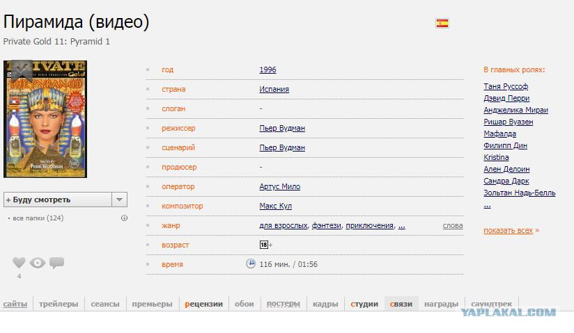Click the Буду смотреть button
Screen dimensions: 574x333
point(57,200)
